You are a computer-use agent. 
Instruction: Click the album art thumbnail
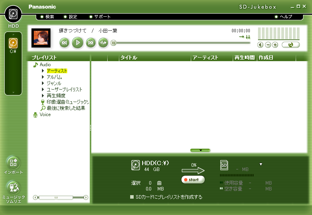click(41, 38)
